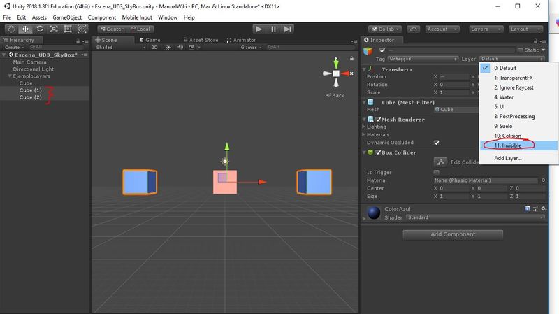Select Directional Light in Hierarchy

coord(33,69)
